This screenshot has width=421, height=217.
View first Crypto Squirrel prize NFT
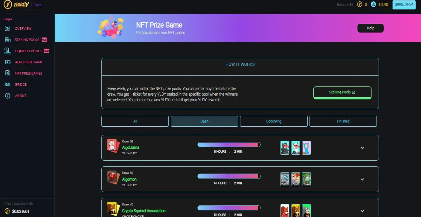coord(285,211)
